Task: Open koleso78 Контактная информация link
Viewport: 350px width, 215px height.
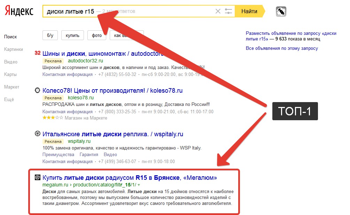Action: click(68, 112)
